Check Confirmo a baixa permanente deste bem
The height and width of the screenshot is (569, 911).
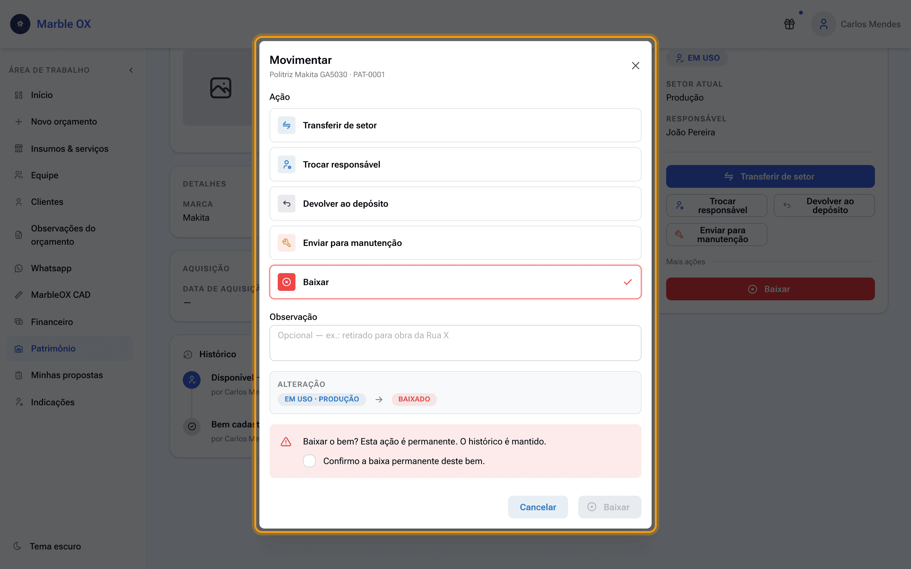pos(309,461)
